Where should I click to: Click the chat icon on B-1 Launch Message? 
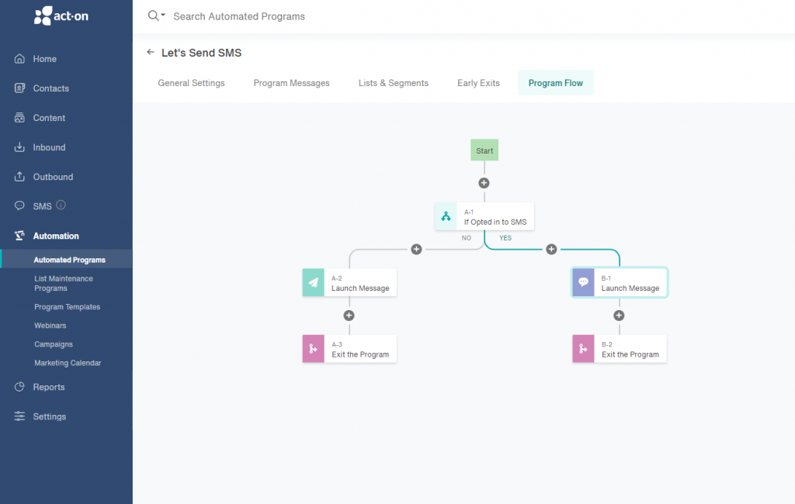coord(583,282)
